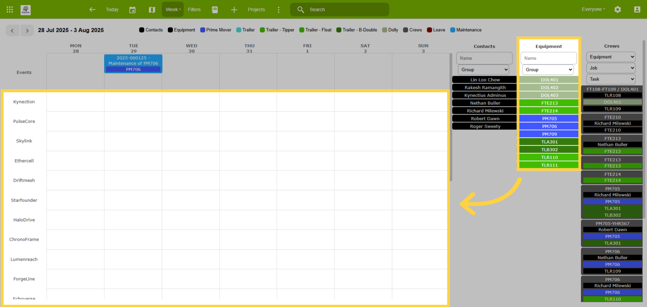Open the settings gear icon
The image size is (647, 307).
pos(618,9)
